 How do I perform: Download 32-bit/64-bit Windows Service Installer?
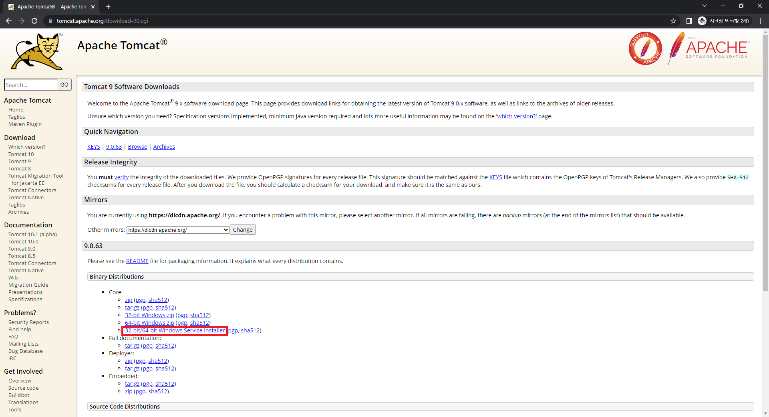(x=175, y=330)
